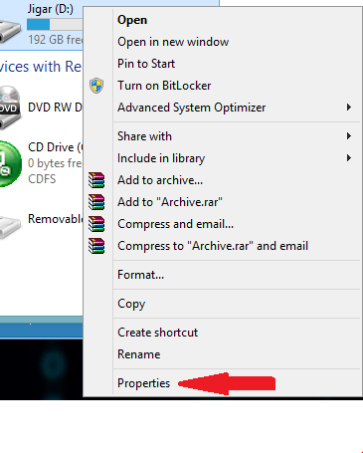
Task: Select the Removable disk drive icon
Action: coord(10,227)
